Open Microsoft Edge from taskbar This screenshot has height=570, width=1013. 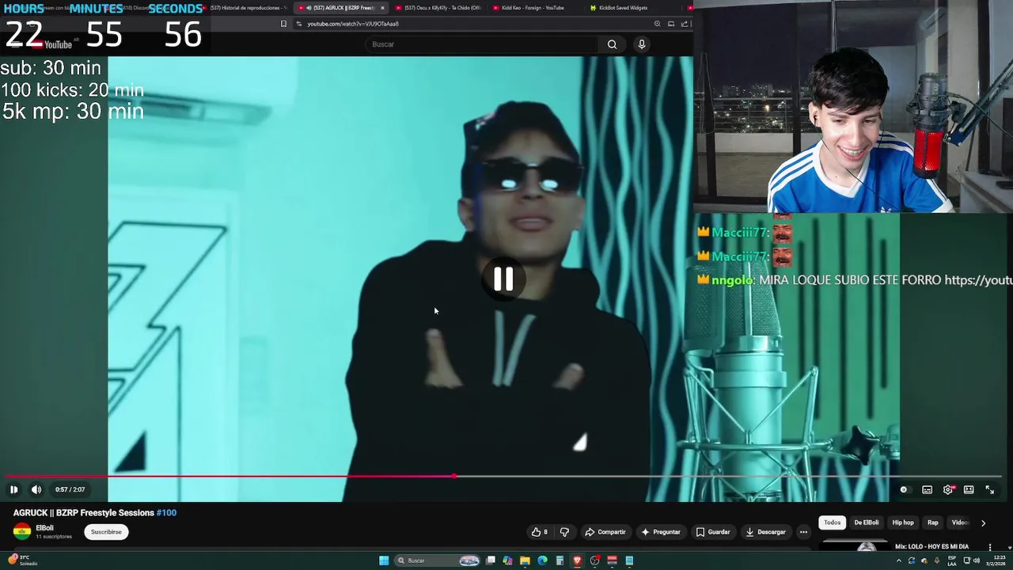coord(542,560)
